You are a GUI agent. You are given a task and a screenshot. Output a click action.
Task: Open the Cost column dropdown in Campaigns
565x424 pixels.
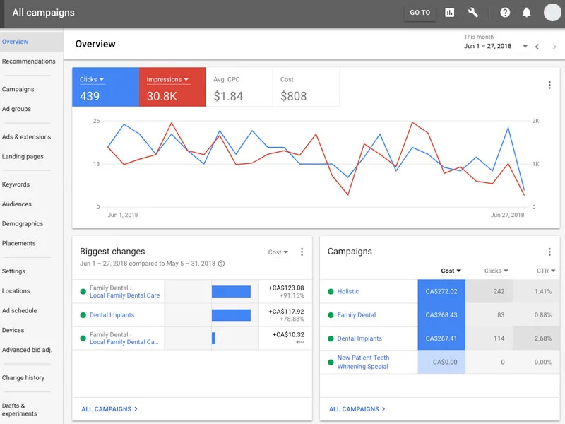(451, 271)
